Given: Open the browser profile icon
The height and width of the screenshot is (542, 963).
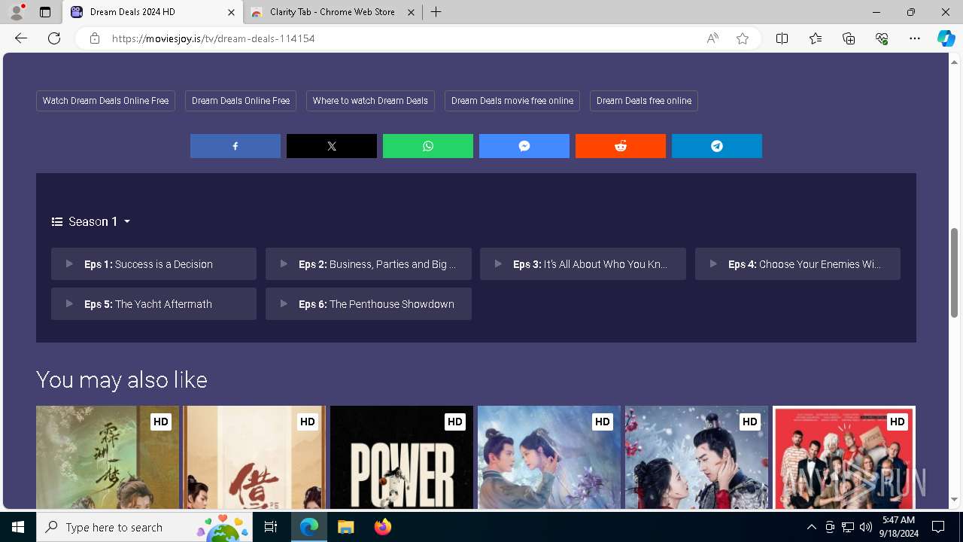Looking at the screenshot, I should (x=17, y=12).
